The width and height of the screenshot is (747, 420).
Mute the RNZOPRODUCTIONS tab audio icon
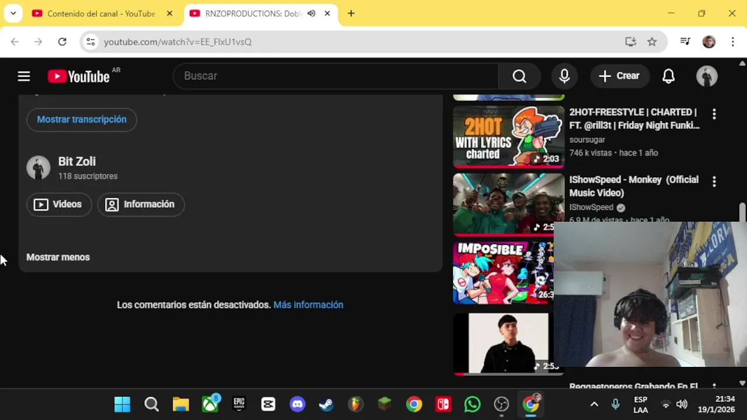click(312, 13)
